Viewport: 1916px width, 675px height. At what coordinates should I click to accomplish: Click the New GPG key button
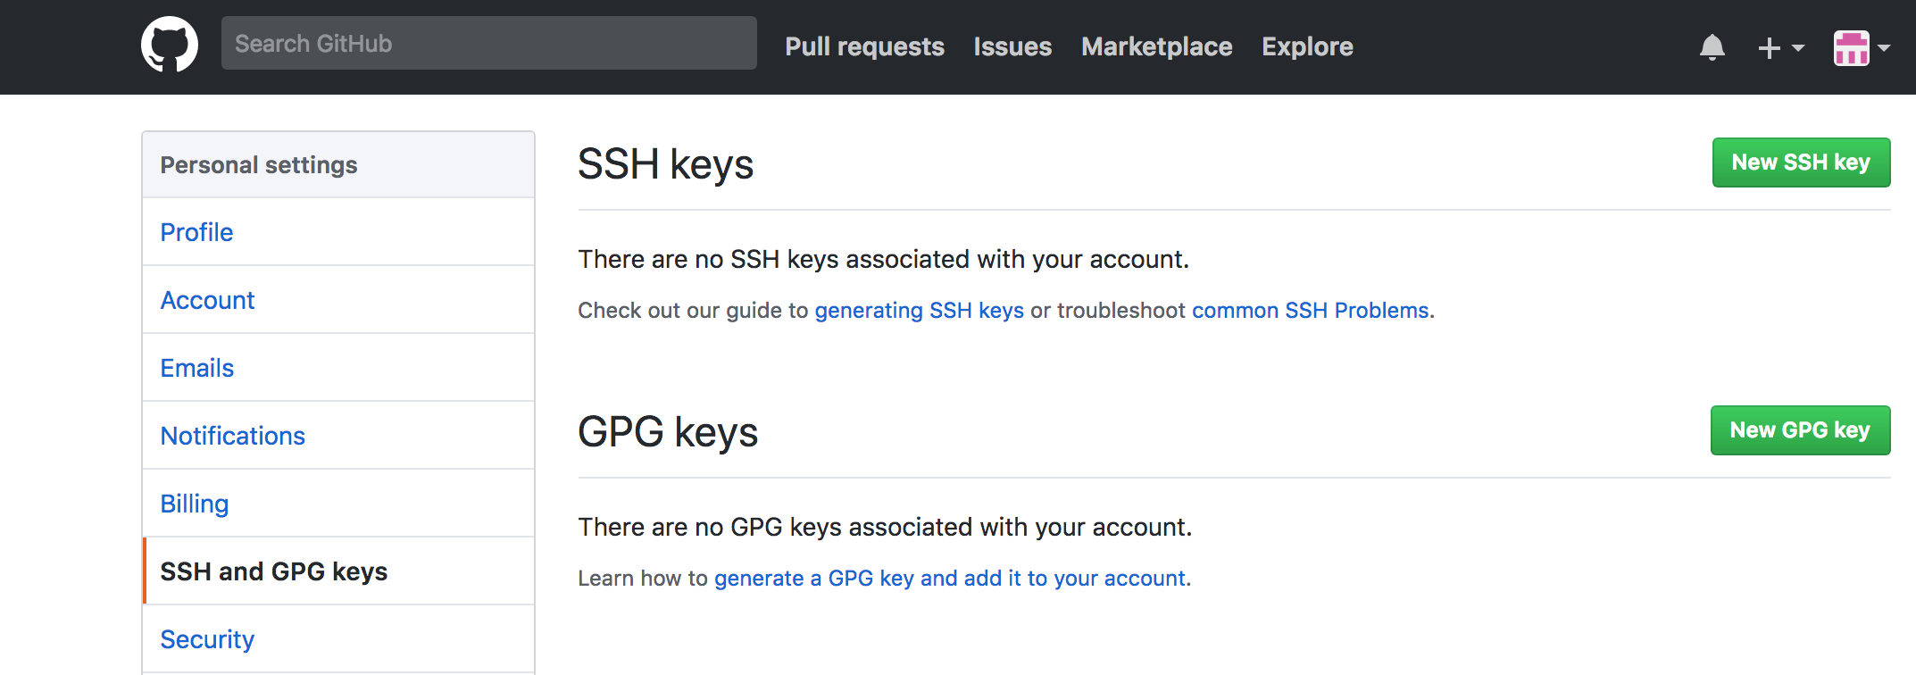[x=1800, y=430]
